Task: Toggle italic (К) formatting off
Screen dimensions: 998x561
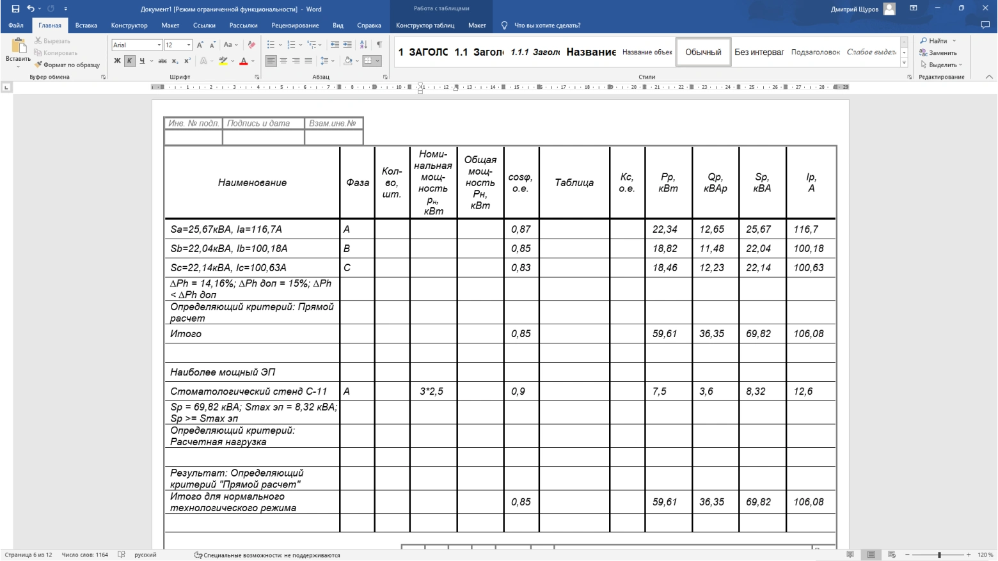Action: tap(129, 61)
